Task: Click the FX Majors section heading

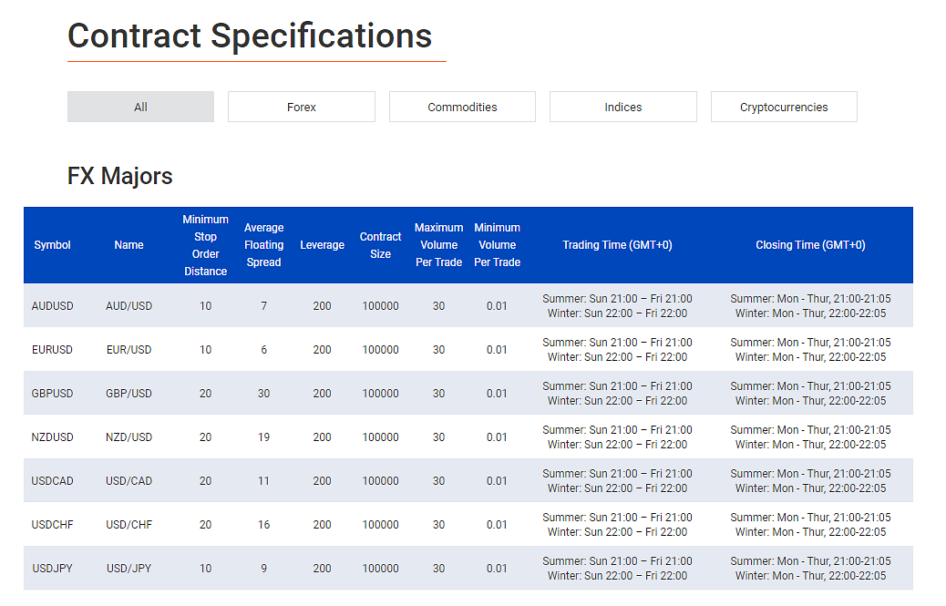Action: tap(120, 175)
